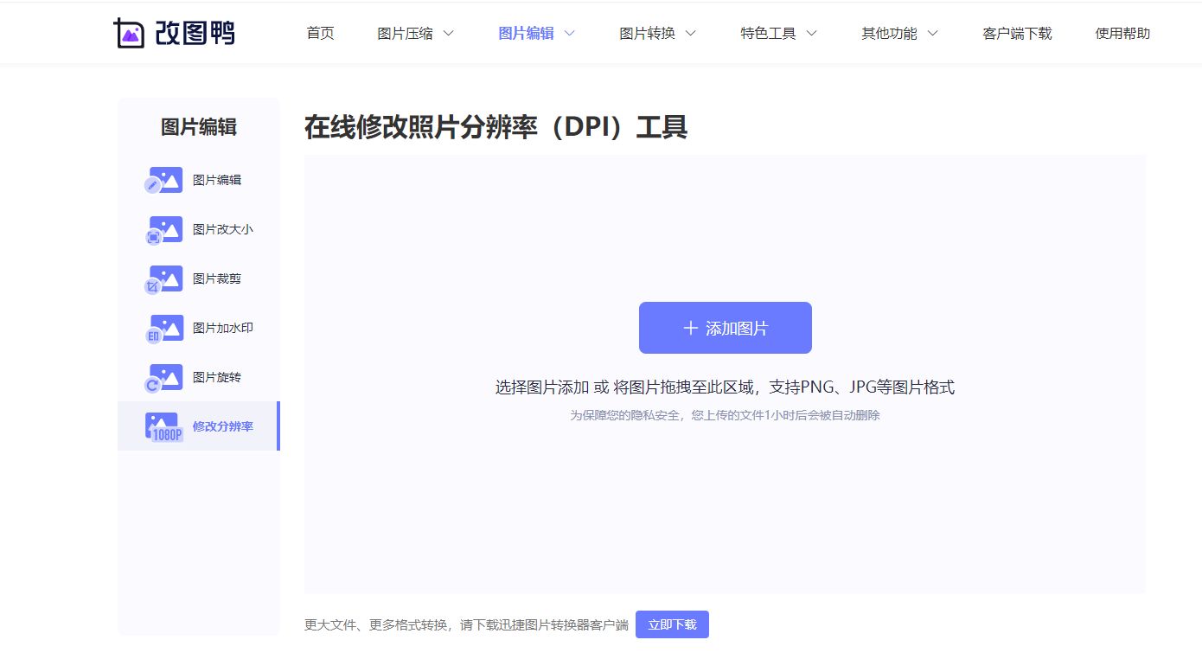The width and height of the screenshot is (1202, 672).
Task: Click the 改图鸭 brand name text
Action: [195, 33]
